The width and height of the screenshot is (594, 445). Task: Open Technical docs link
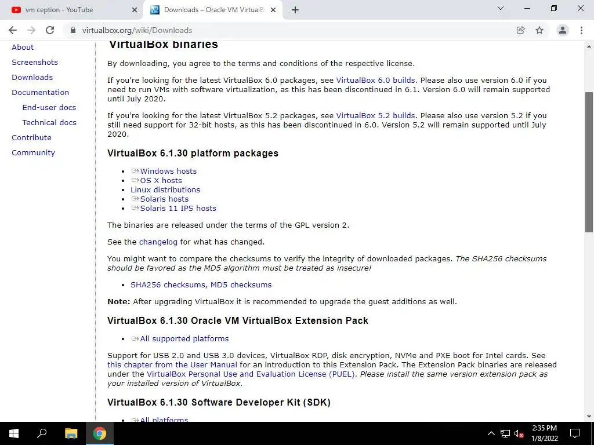tap(49, 123)
